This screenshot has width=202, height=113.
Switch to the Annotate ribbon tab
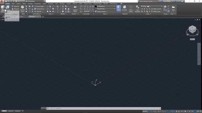click(50, 4)
